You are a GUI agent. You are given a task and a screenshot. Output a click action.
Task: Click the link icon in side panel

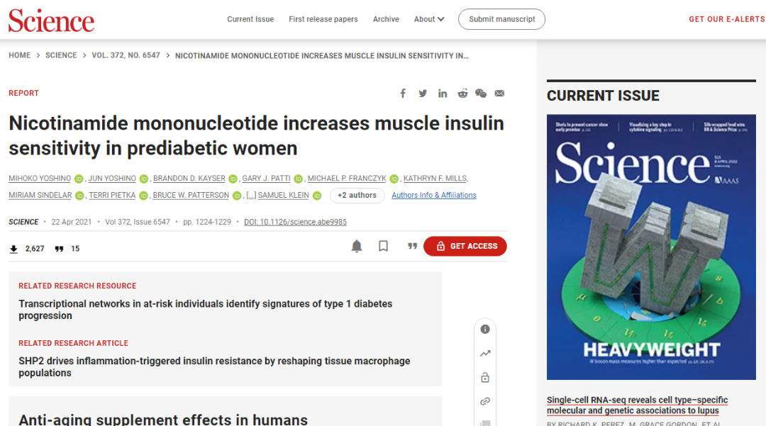pos(485,401)
